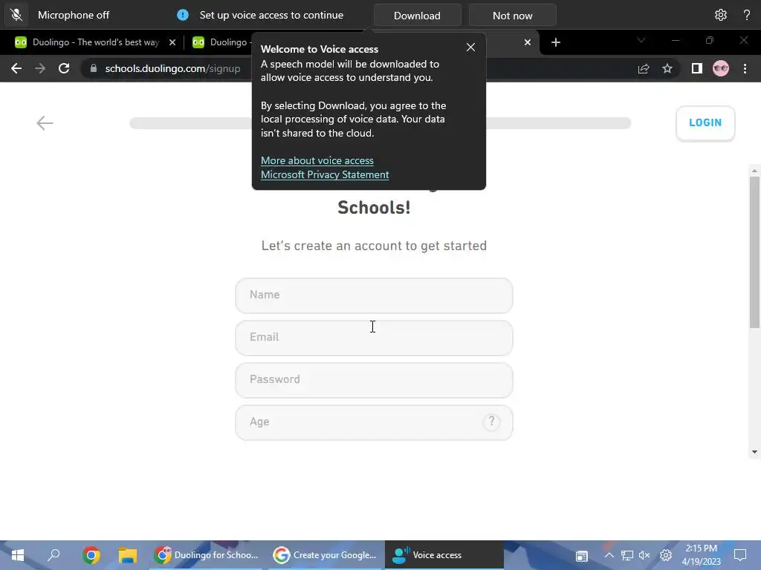Image resolution: width=761 pixels, height=570 pixels.
Task: Open Chrome side panel
Action: pos(697,68)
